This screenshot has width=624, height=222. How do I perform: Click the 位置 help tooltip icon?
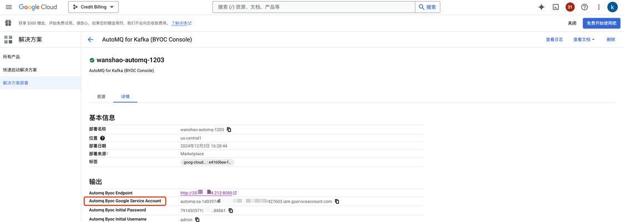[103, 138]
